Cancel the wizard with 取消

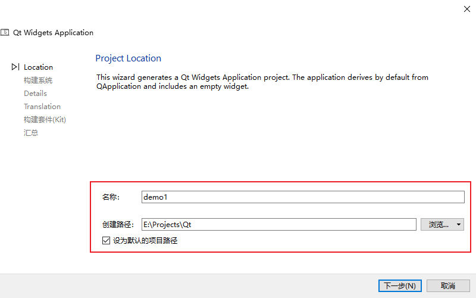[449, 286]
